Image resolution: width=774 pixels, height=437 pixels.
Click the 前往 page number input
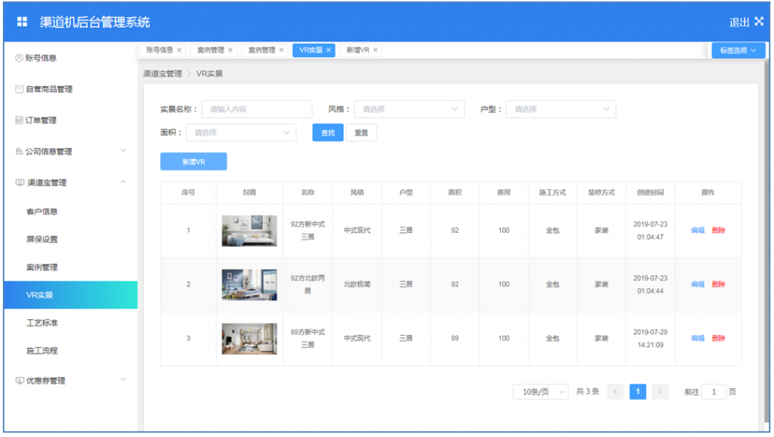pos(714,392)
